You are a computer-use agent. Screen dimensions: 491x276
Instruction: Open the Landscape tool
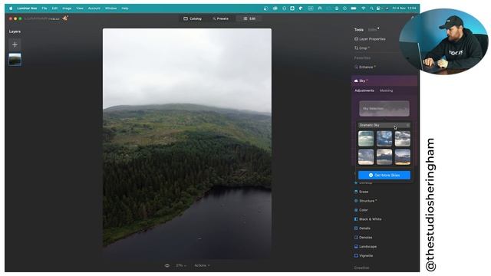tap(365, 247)
